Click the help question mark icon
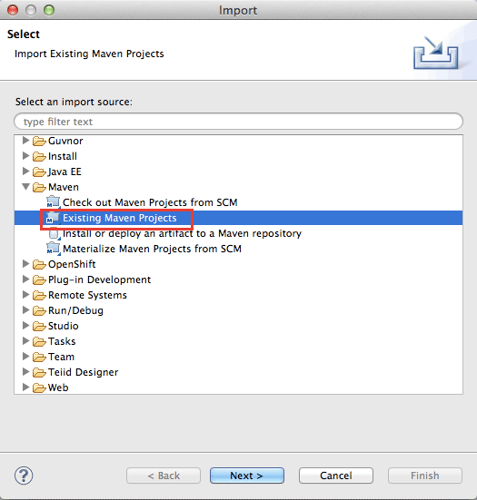477x500 pixels. [x=24, y=475]
